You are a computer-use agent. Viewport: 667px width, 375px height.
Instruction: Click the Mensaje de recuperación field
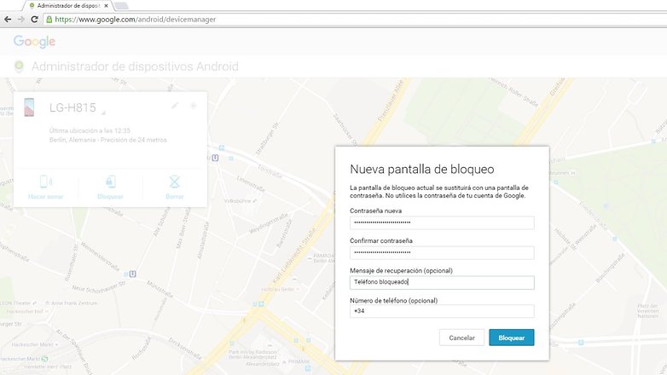pyautogui.click(x=442, y=282)
